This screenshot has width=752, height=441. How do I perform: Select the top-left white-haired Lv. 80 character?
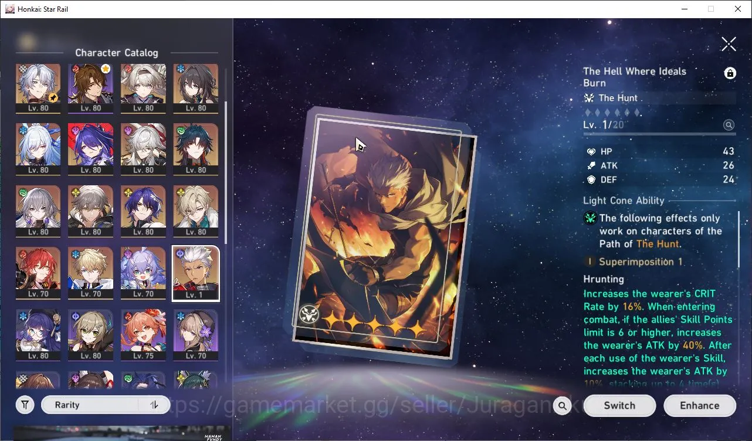coord(38,88)
